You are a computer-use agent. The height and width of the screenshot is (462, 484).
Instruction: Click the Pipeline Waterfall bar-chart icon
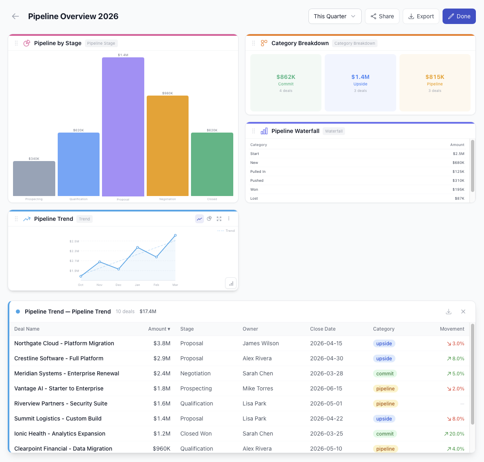(x=264, y=131)
